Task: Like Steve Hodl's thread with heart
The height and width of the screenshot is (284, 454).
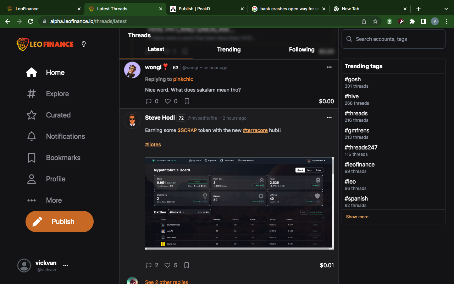Action: click(168, 265)
